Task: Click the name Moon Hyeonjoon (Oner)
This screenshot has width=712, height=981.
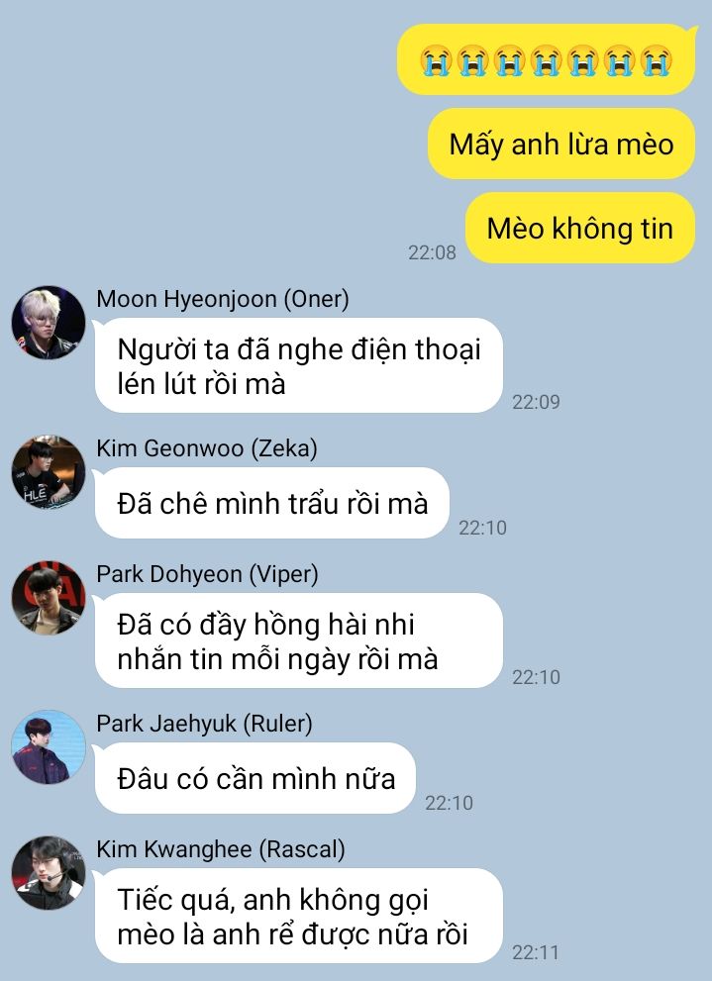Action: pos(223,299)
